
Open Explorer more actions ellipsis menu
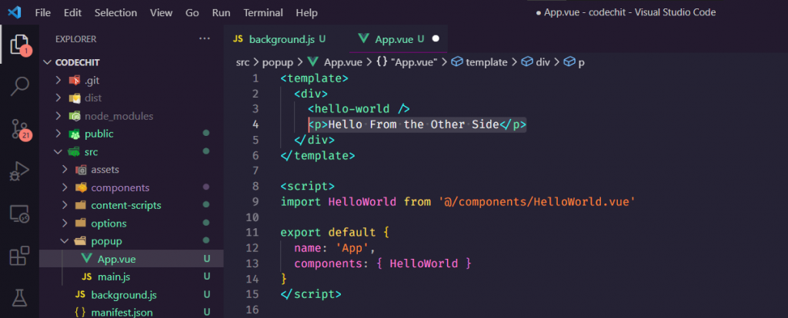(x=205, y=38)
